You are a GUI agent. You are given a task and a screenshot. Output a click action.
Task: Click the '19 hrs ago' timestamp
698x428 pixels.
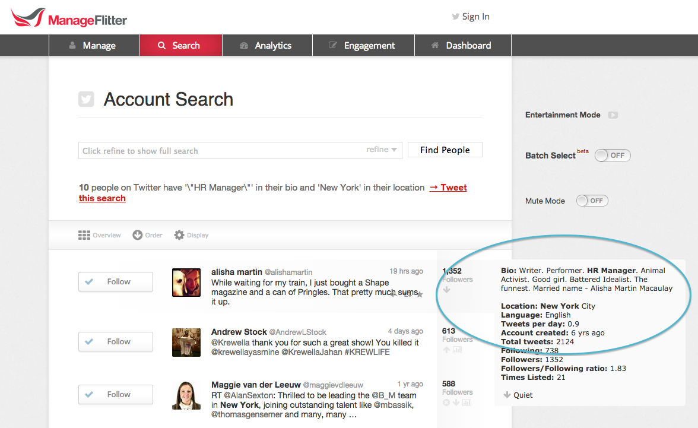pyautogui.click(x=407, y=271)
